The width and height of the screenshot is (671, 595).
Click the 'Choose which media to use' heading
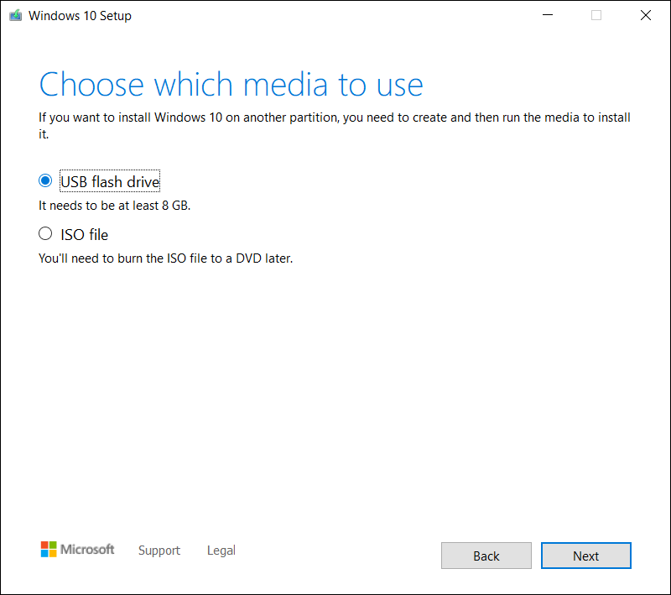point(231,84)
